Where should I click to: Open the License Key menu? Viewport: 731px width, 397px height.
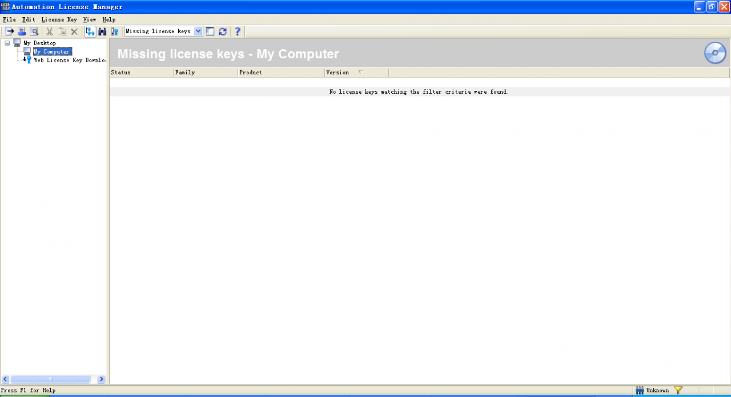(59, 19)
